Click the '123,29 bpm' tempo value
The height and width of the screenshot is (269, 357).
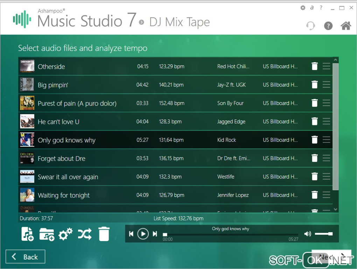[x=171, y=66]
